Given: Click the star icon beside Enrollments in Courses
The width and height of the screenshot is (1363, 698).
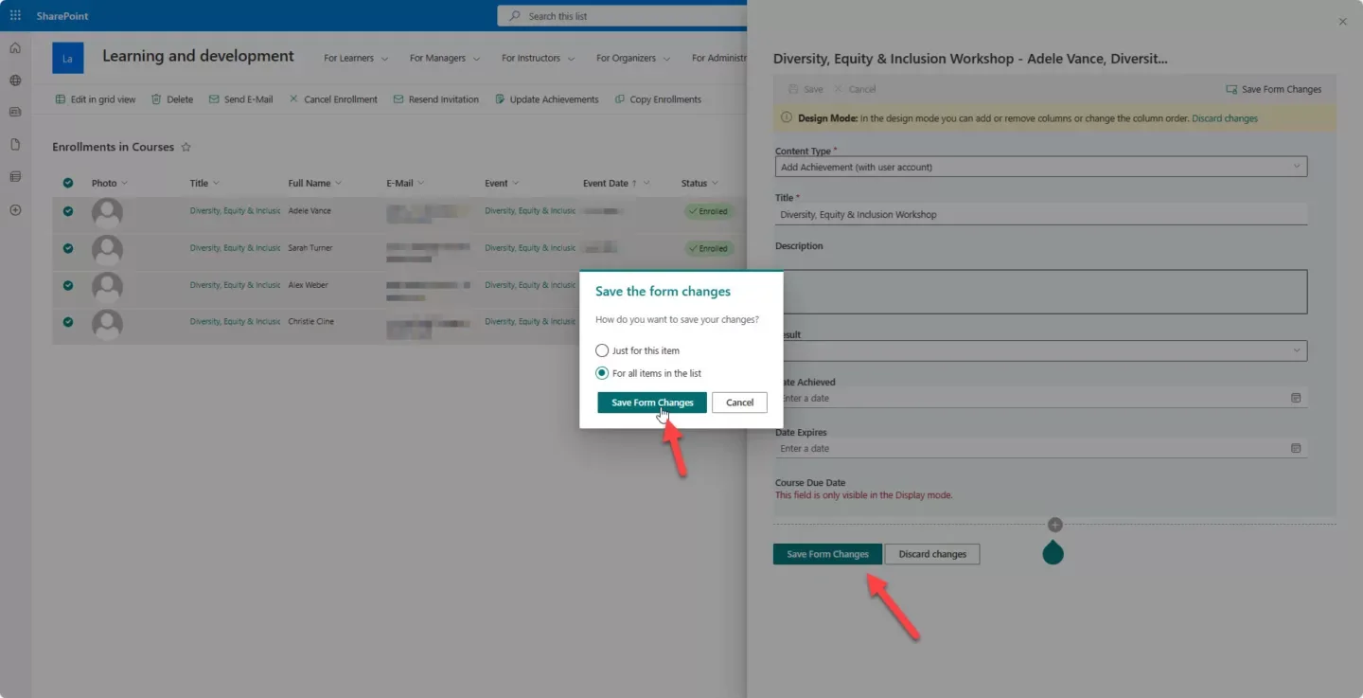Looking at the screenshot, I should click(186, 148).
